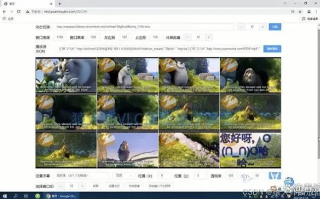Click the second button after 截图
The width and height of the screenshot is (320, 199).
114,186
